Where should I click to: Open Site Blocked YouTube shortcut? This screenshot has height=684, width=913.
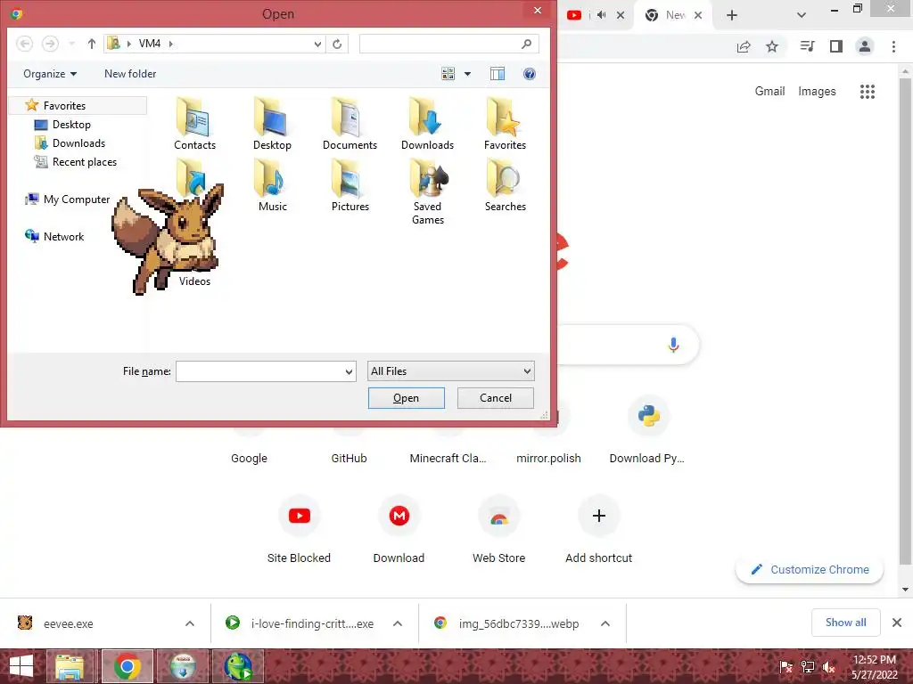[x=300, y=529]
